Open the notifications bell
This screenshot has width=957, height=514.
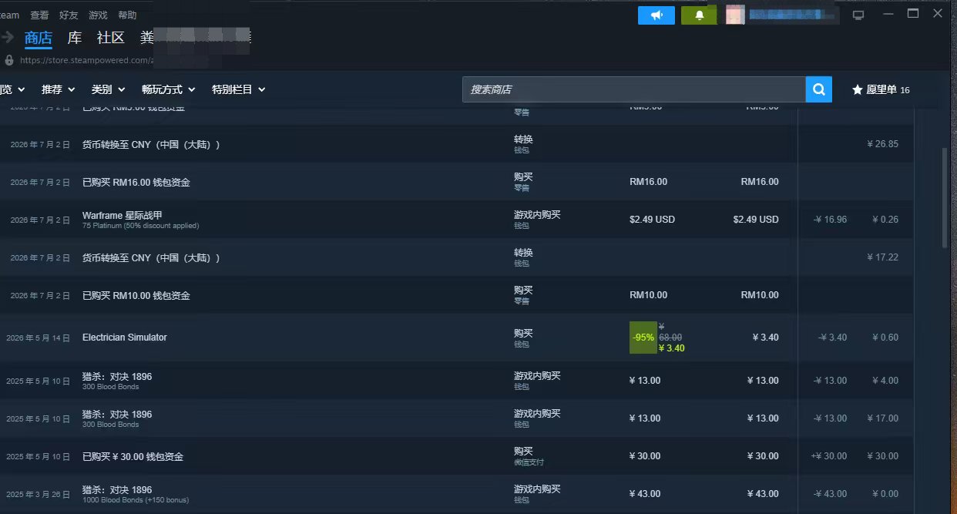tap(700, 15)
